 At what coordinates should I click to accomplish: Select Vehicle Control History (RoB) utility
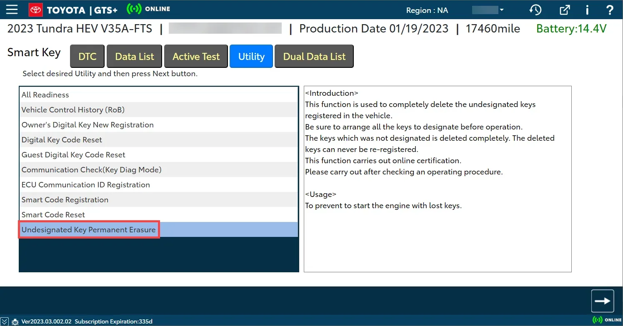(159, 110)
